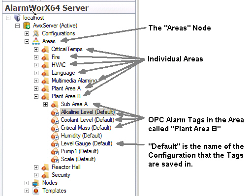Click the Nodes computer folder icon

click(36, 183)
